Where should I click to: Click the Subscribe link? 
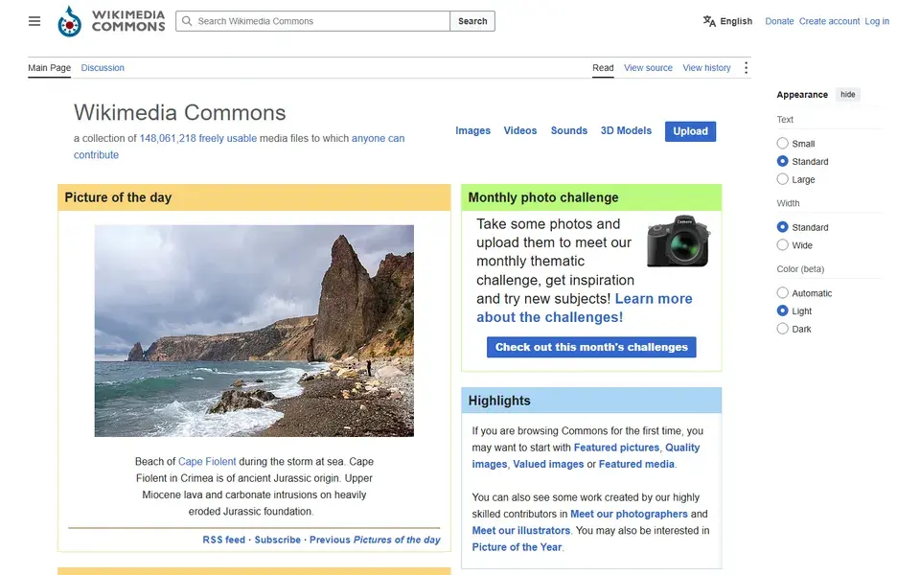278,540
